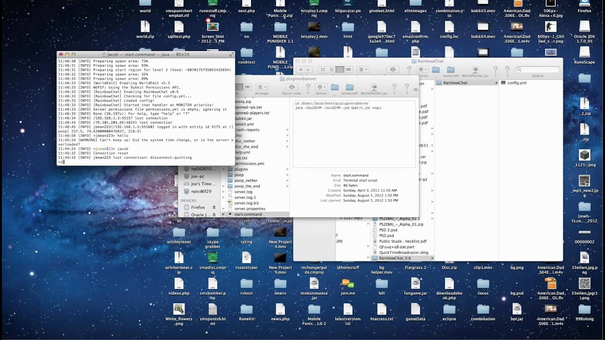Open minecraft folder shortcut in pluginvidserver toolbar
This screenshot has width=605, height=340.
pyautogui.click(x=350, y=87)
